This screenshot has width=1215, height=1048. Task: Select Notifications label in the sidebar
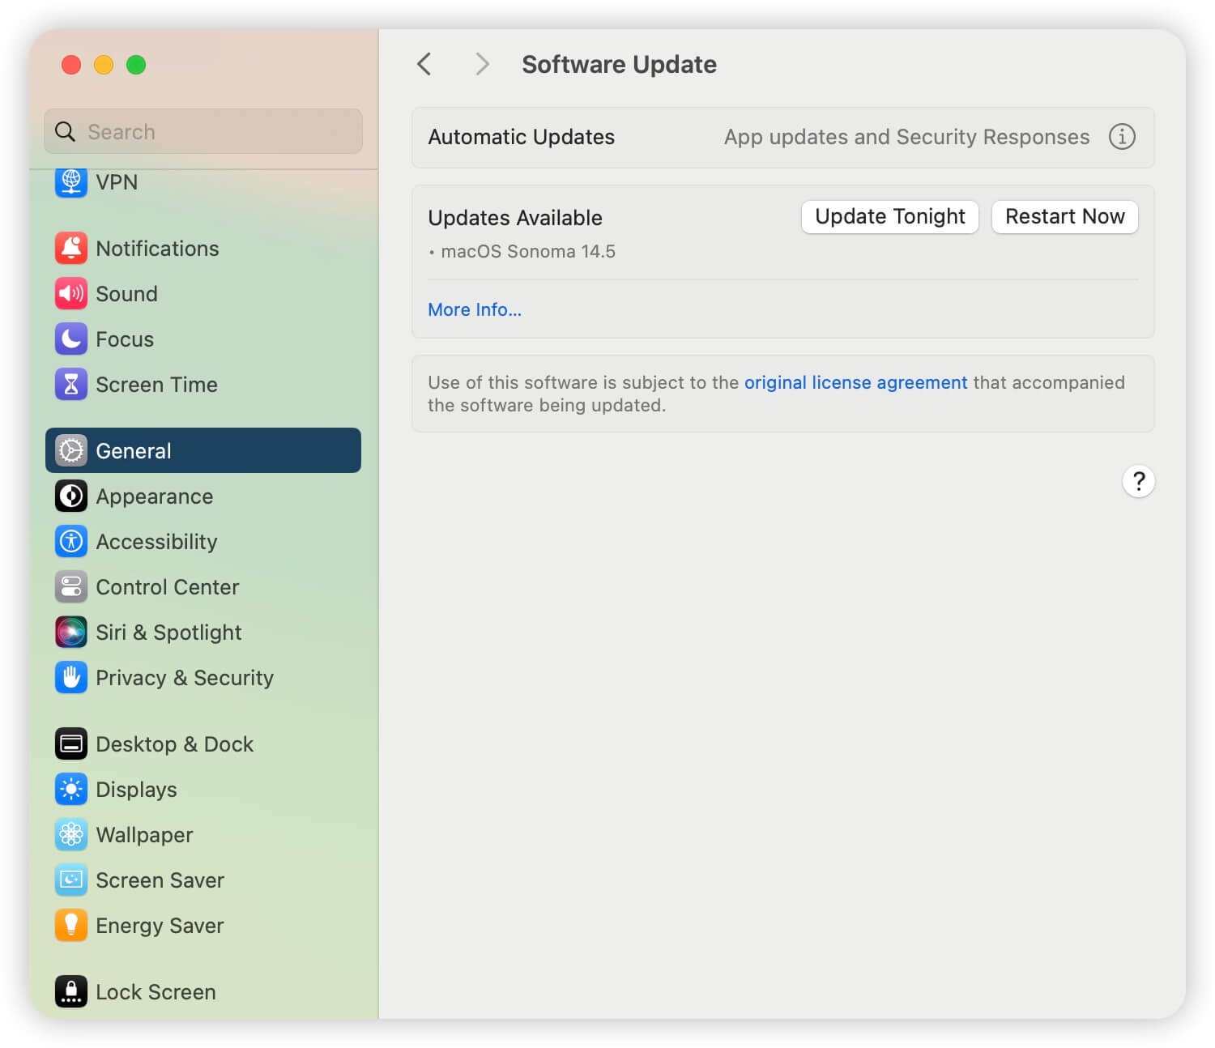pyautogui.click(x=158, y=249)
